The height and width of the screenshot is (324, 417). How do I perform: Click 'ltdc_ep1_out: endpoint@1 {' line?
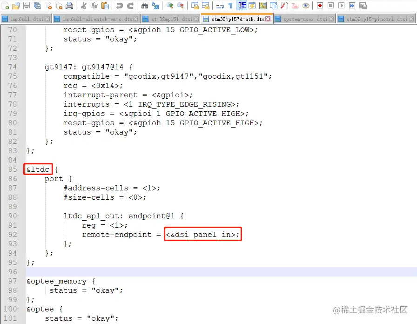123,216
